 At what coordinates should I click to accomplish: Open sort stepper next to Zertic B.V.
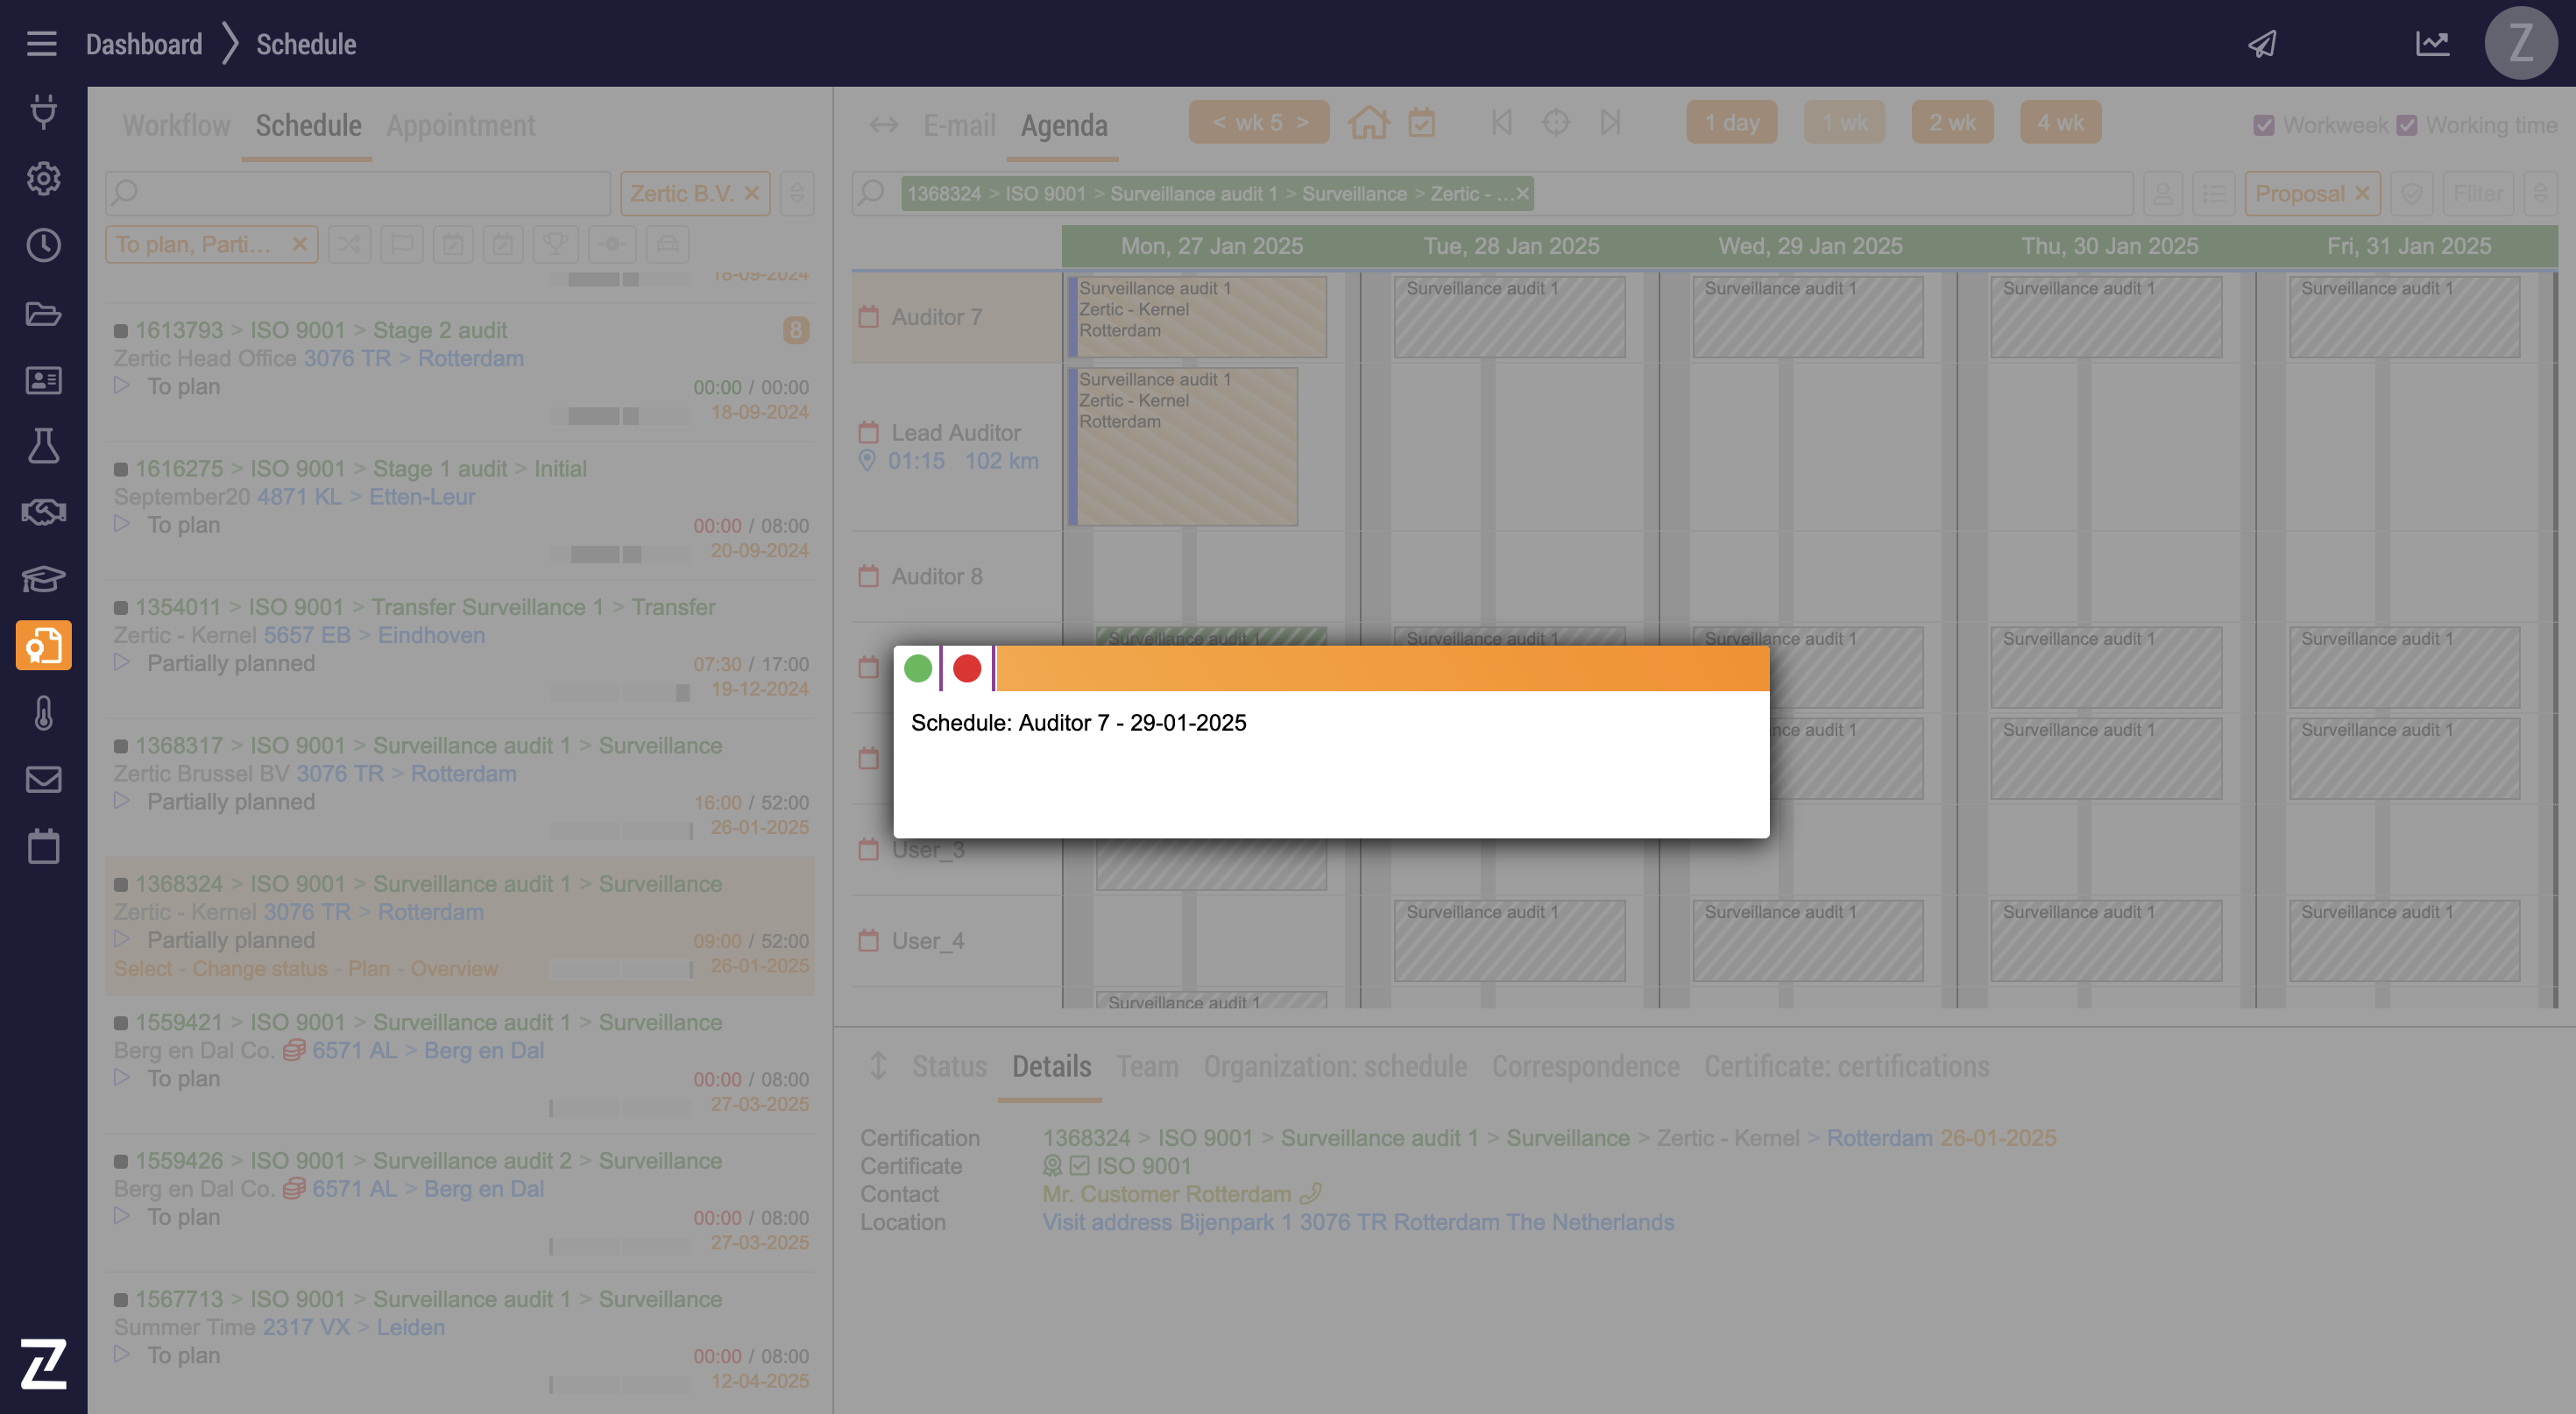click(797, 193)
